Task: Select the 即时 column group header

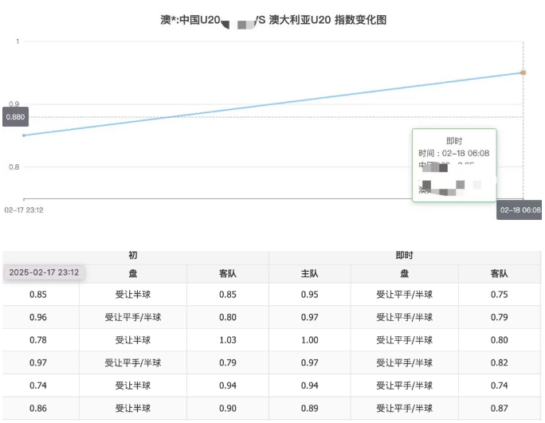Action: click(x=405, y=256)
